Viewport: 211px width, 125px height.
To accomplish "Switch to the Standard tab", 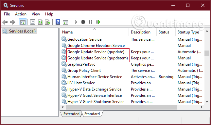I will tap(92, 114).
